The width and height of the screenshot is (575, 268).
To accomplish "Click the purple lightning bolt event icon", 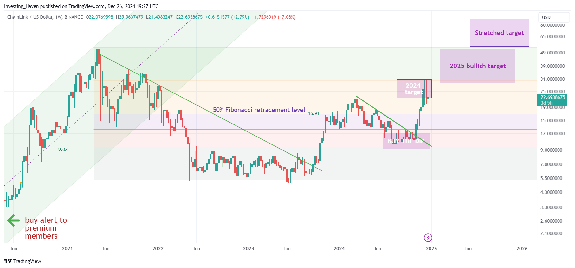I will pos(428,238).
